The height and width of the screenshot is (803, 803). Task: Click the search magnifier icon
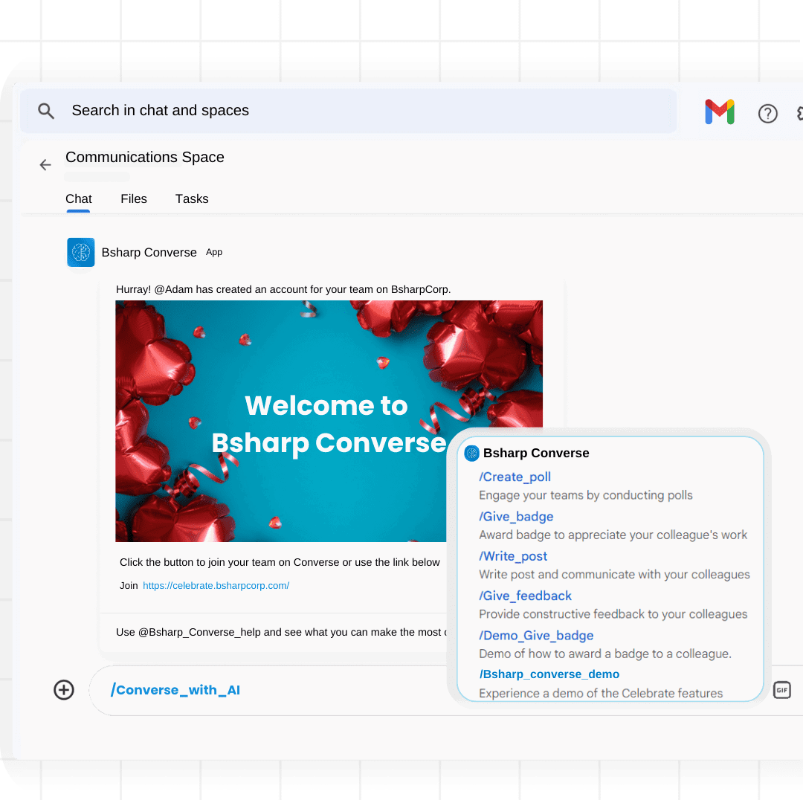pyautogui.click(x=46, y=111)
